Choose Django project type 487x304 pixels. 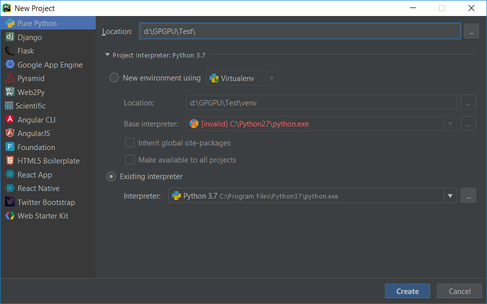click(48, 37)
